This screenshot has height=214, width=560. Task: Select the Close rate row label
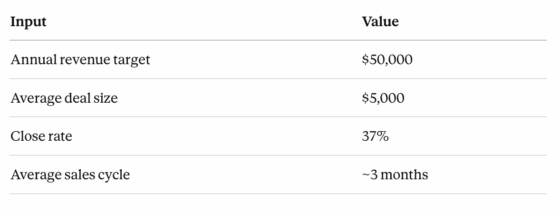click(x=41, y=136)
